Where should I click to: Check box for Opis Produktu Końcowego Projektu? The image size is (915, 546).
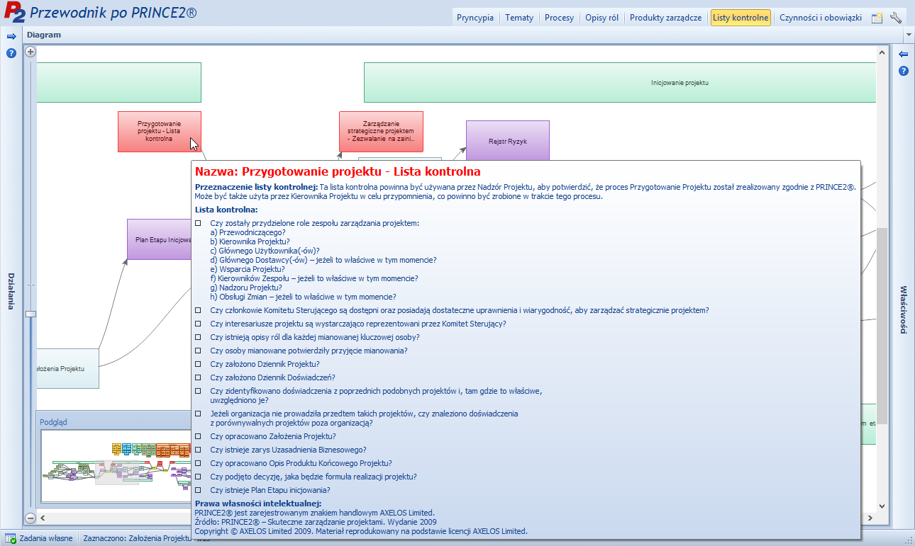(198, 463)
